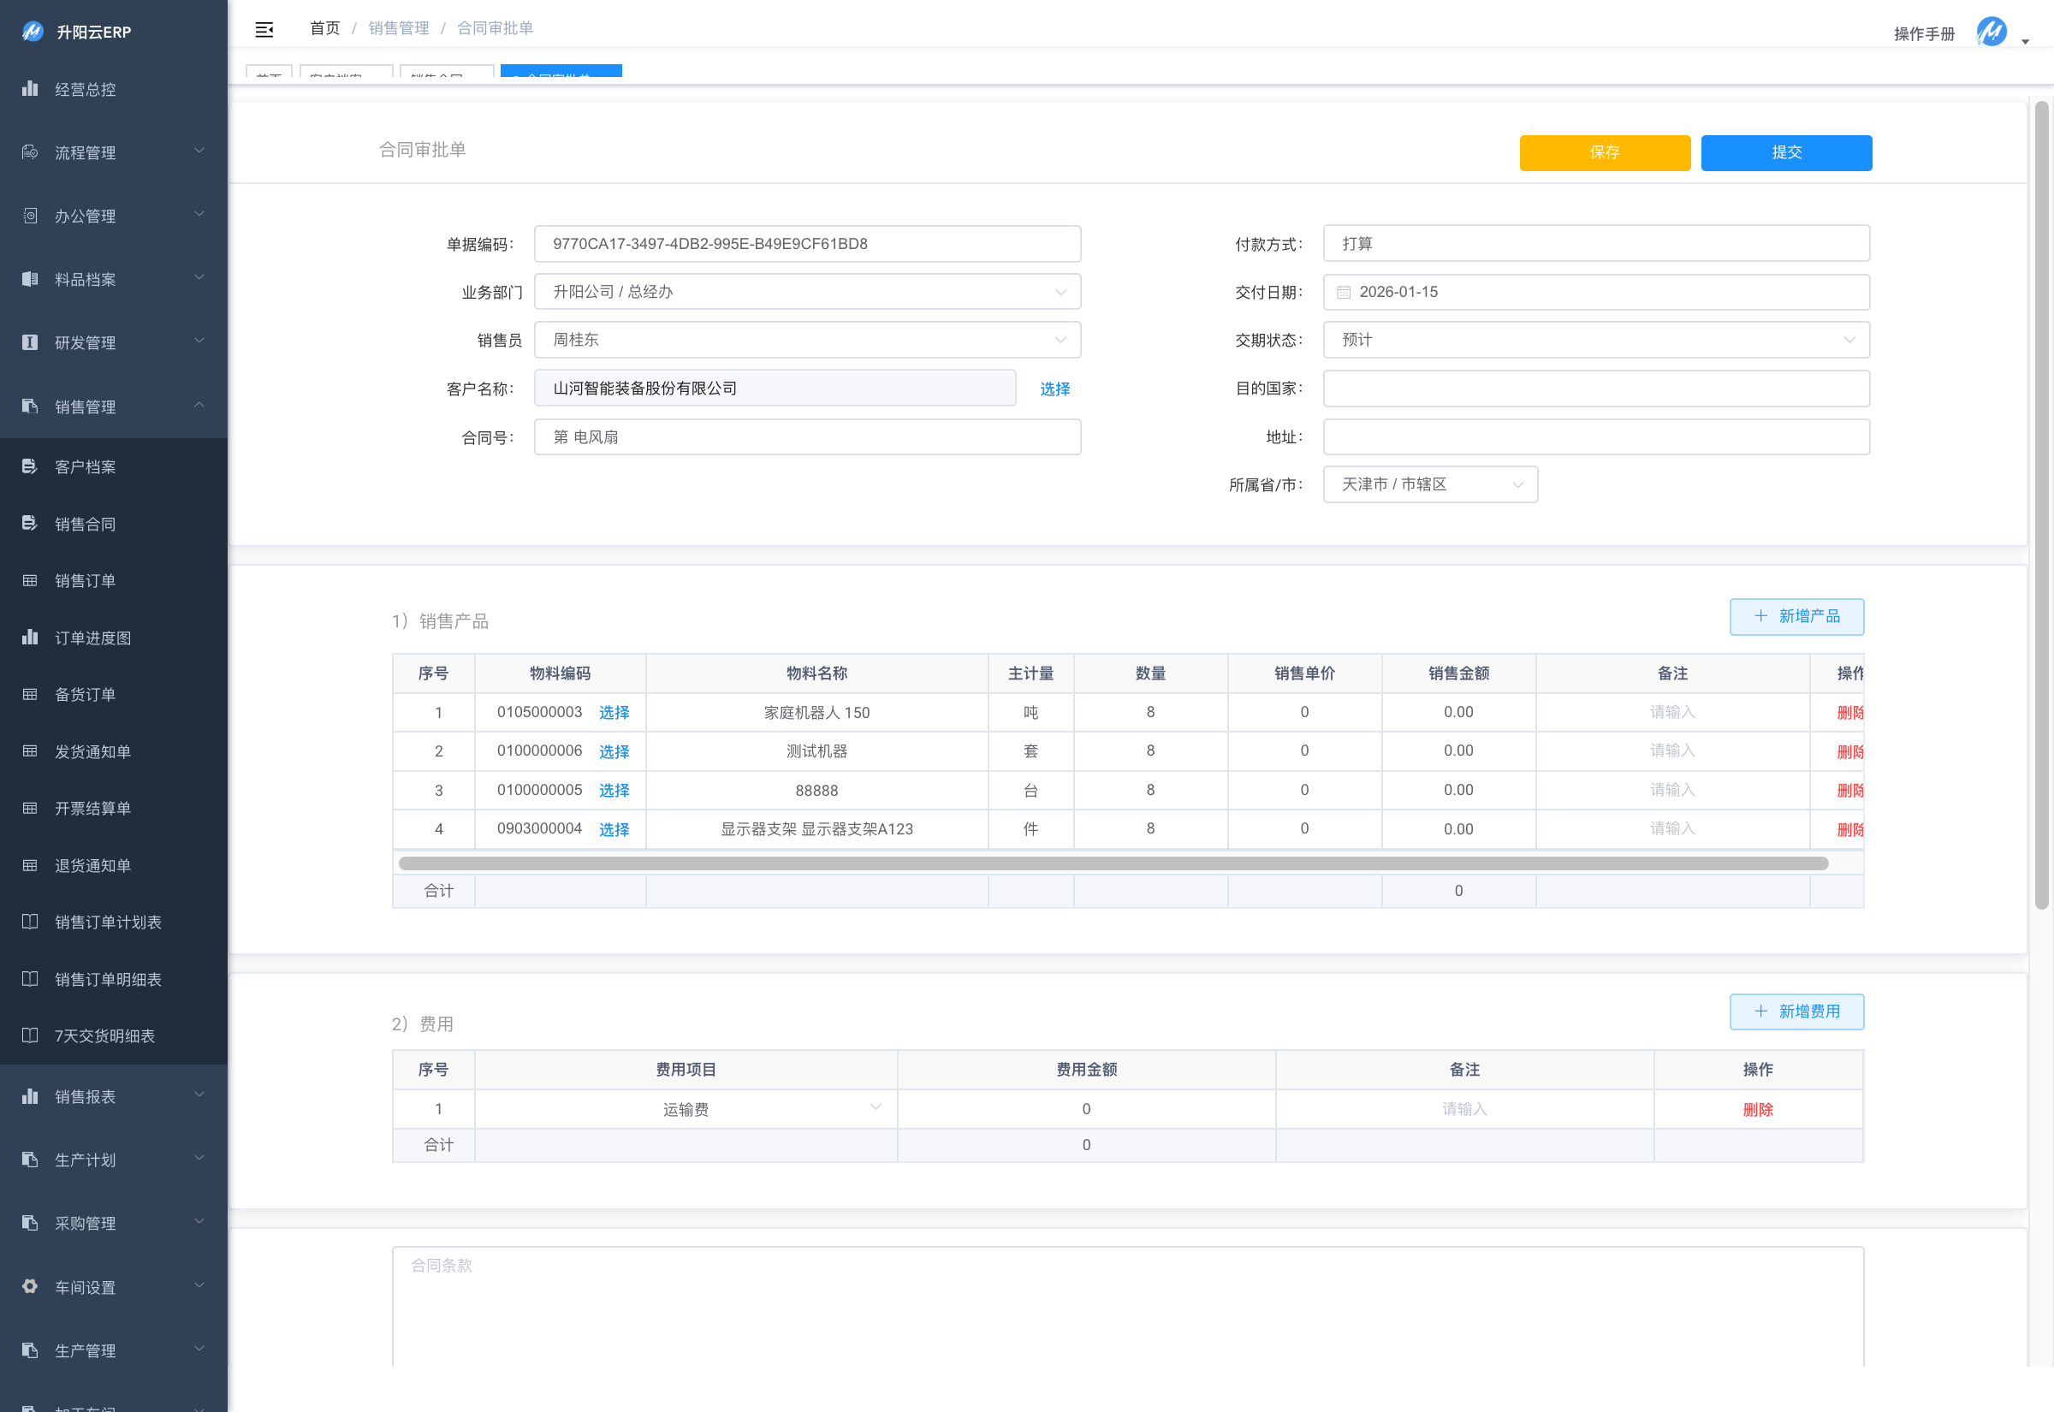This screenshot has height=1412, width=2054.
Task: Click the sidebar collapse hamburger icon
Action: pos(264,29)
